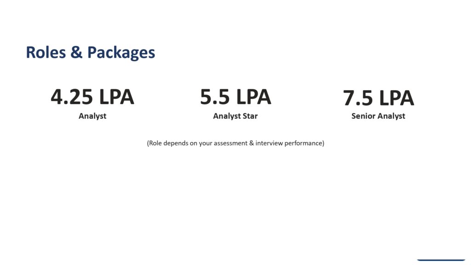This screenshot has width=471, height=265.
Task: Select the '5.5 LPA' package figure
Action: click(235, 97)
